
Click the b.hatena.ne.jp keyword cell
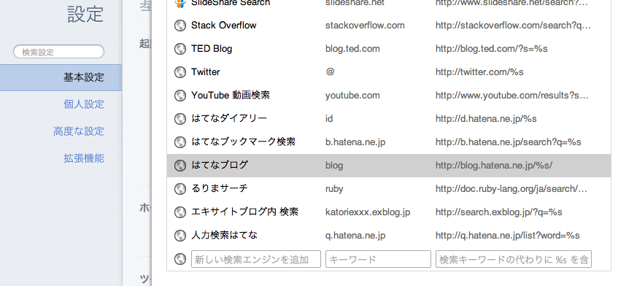point(355,142)
